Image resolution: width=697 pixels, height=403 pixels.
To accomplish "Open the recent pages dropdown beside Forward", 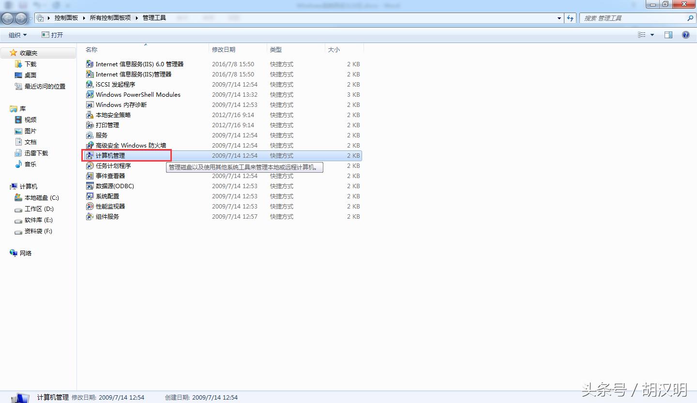I will coord(31,18).
